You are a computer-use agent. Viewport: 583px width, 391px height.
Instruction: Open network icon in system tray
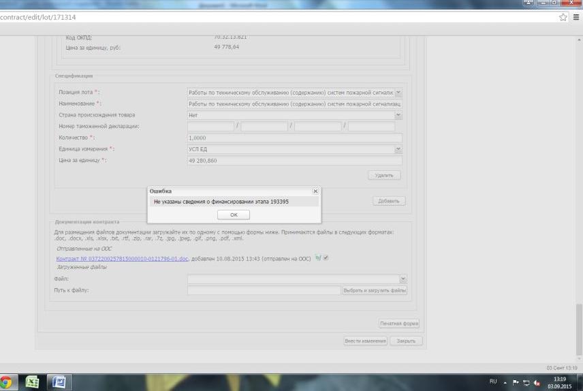[x=526, y=382]
